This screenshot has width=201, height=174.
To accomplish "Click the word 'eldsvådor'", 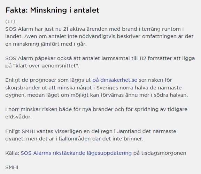I will coord(18,117).
